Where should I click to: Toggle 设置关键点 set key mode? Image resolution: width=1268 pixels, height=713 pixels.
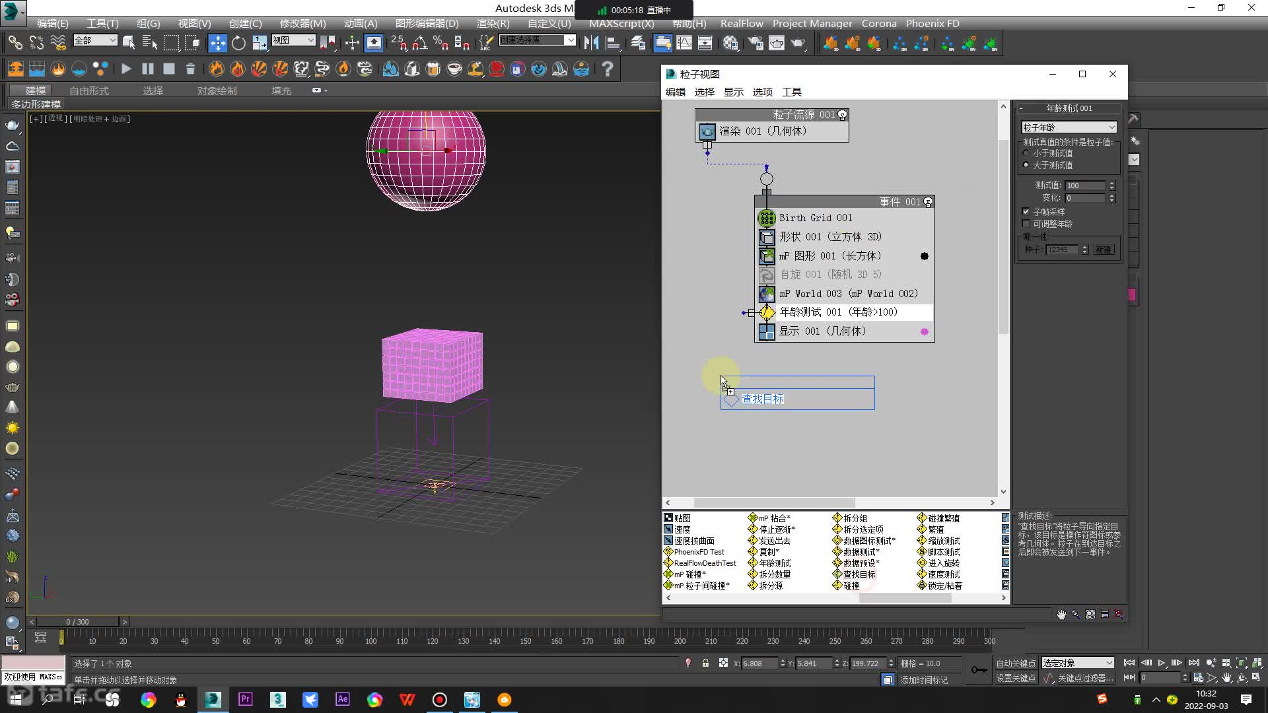1016,678
